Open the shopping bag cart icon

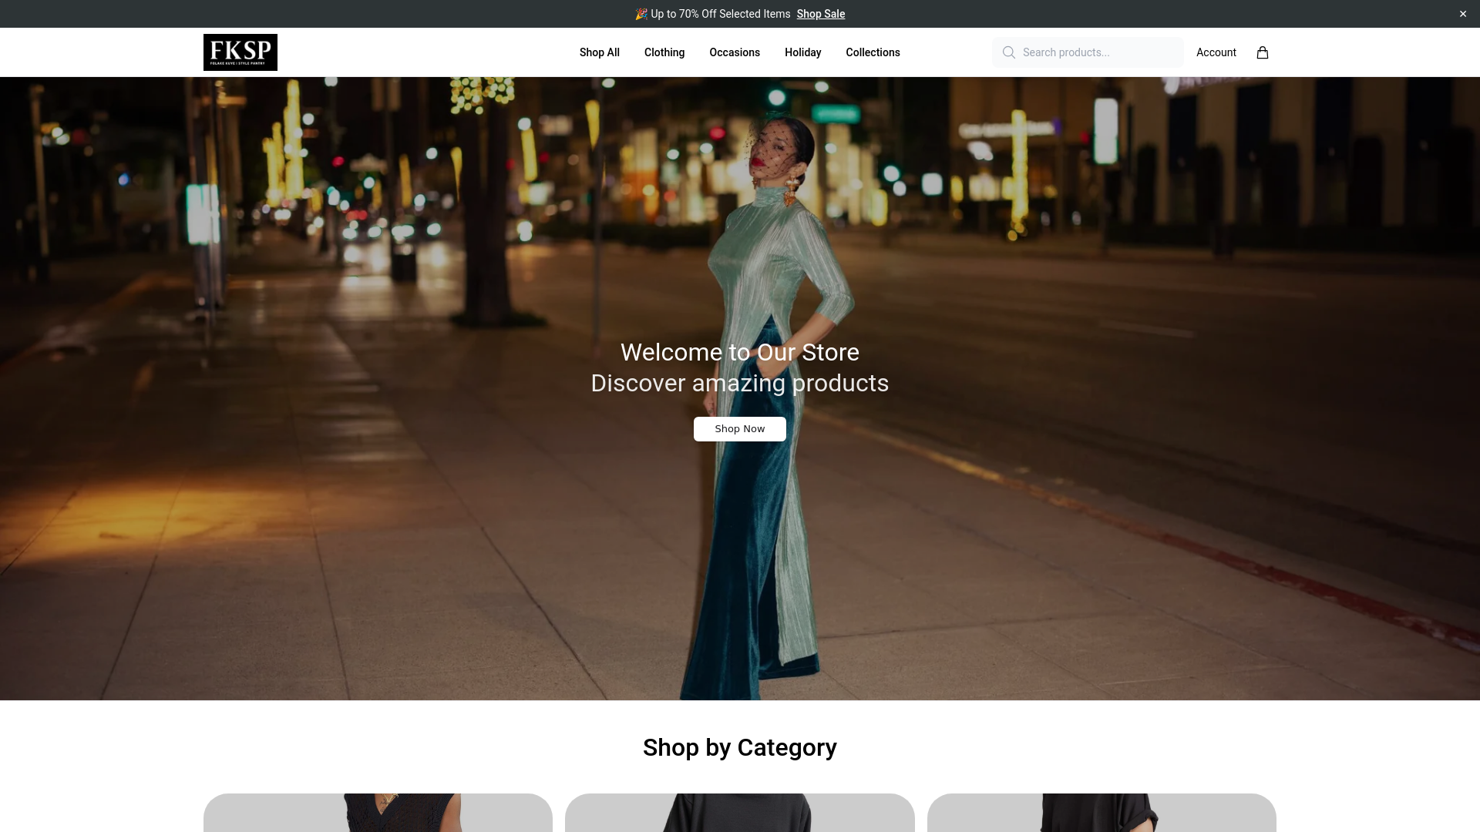[1262, 52]
